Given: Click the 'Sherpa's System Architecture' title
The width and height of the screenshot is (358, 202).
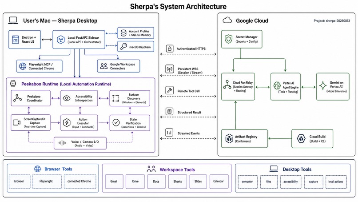Looking at the screenshot, I should pos(178,6).
